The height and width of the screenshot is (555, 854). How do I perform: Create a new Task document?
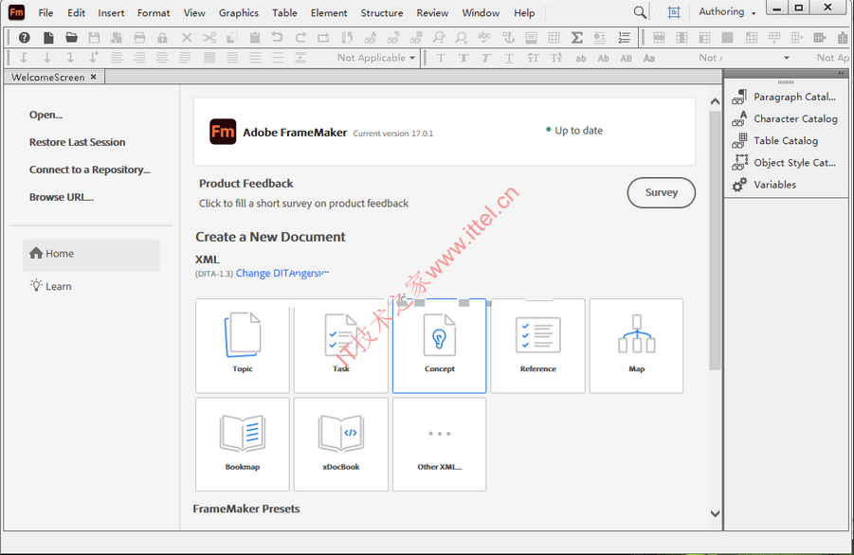(x=341, y=346)
